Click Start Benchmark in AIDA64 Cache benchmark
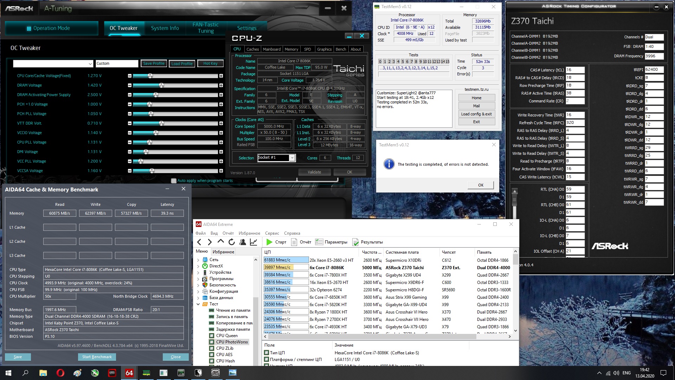 [x=97, y=357]
